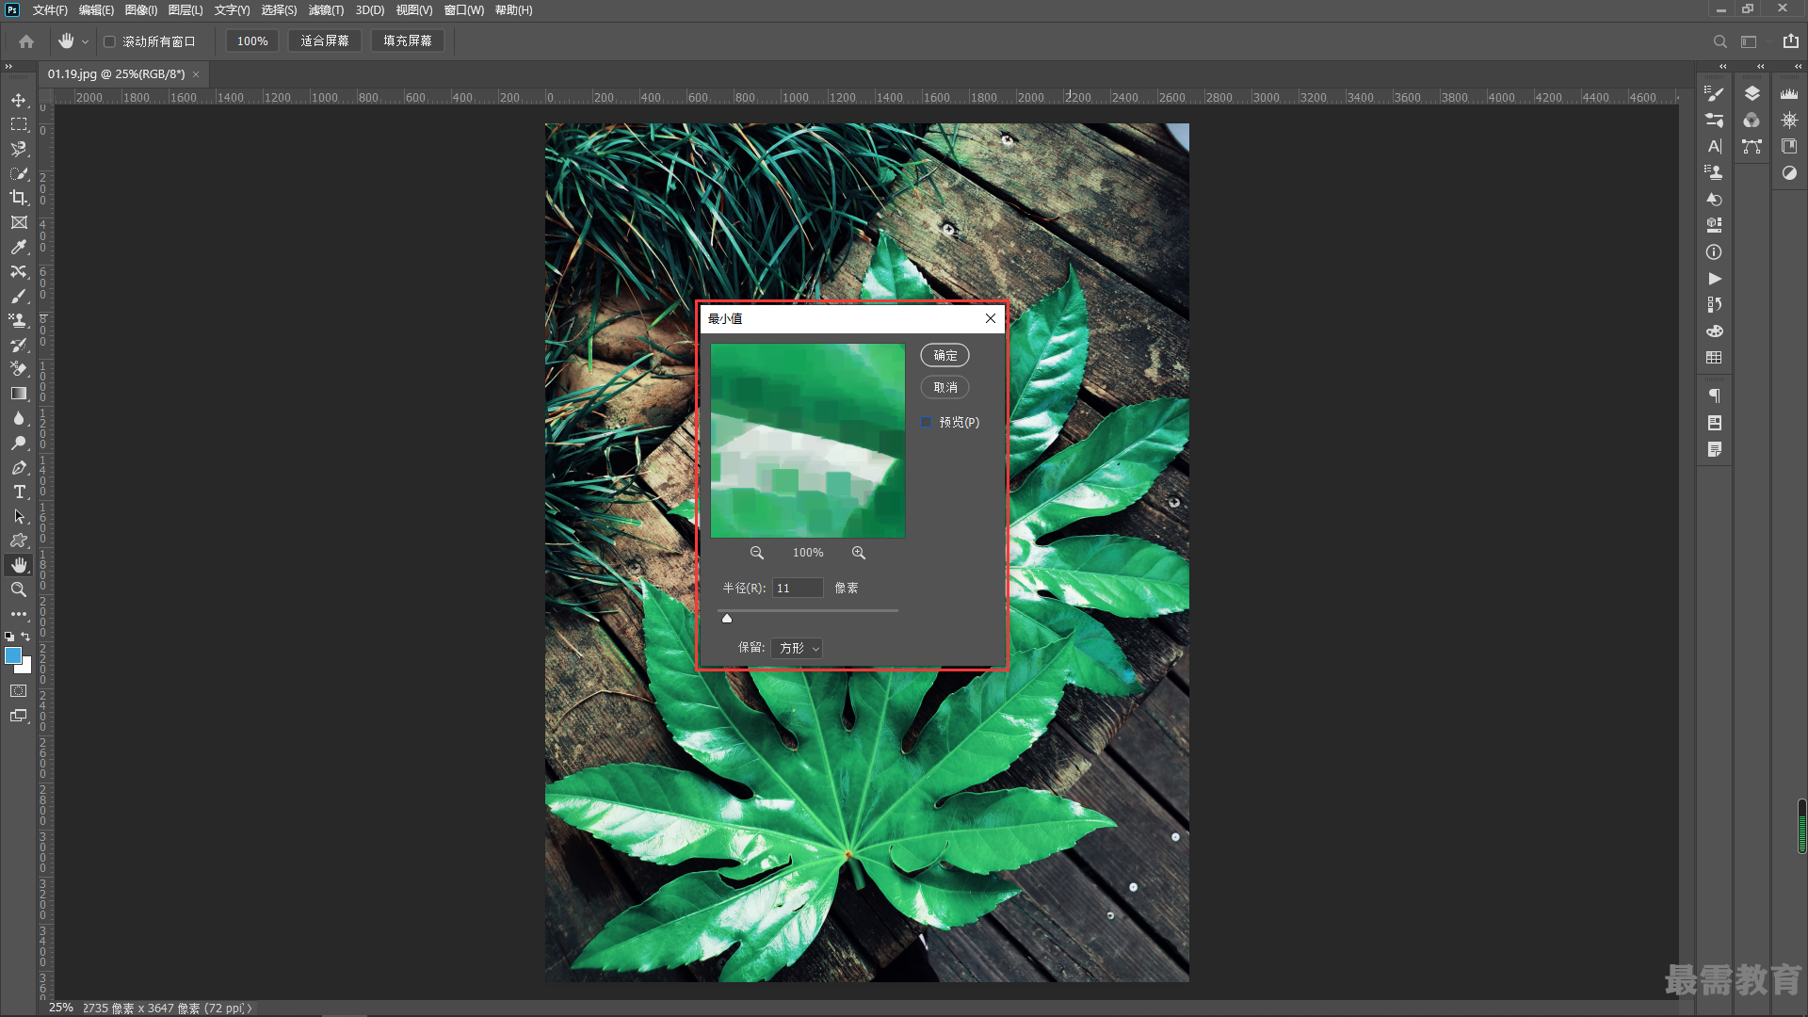Select the Type tool
Screen dimensions: 1808x1017
point(19,492)
